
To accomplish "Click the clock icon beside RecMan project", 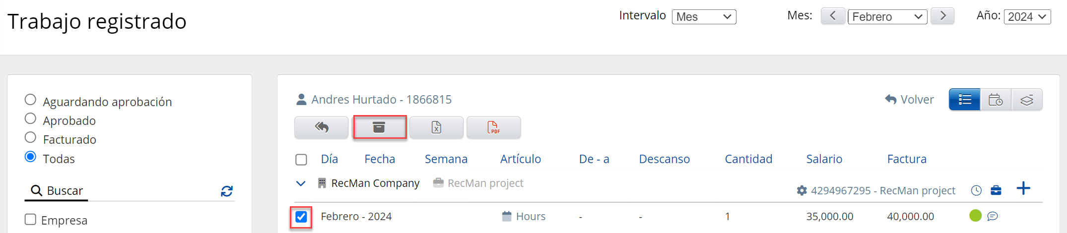I will coord(976,190).
